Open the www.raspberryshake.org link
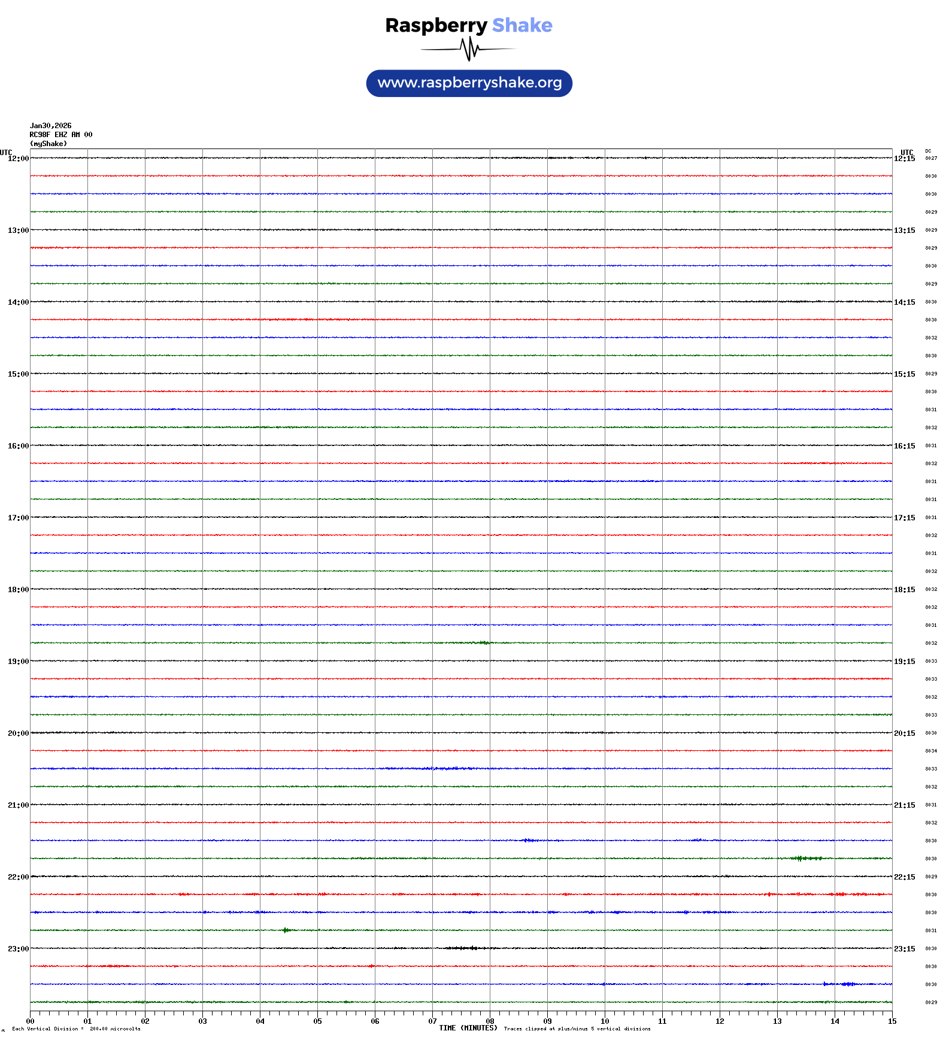The width and height of the screenshot is (940, 1037). click(469, 83)
